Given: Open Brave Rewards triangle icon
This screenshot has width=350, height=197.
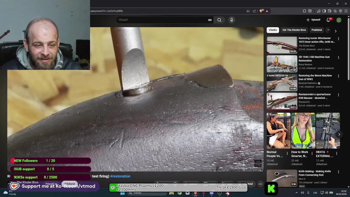Looking at the screenshot, I should click(267, 11).
